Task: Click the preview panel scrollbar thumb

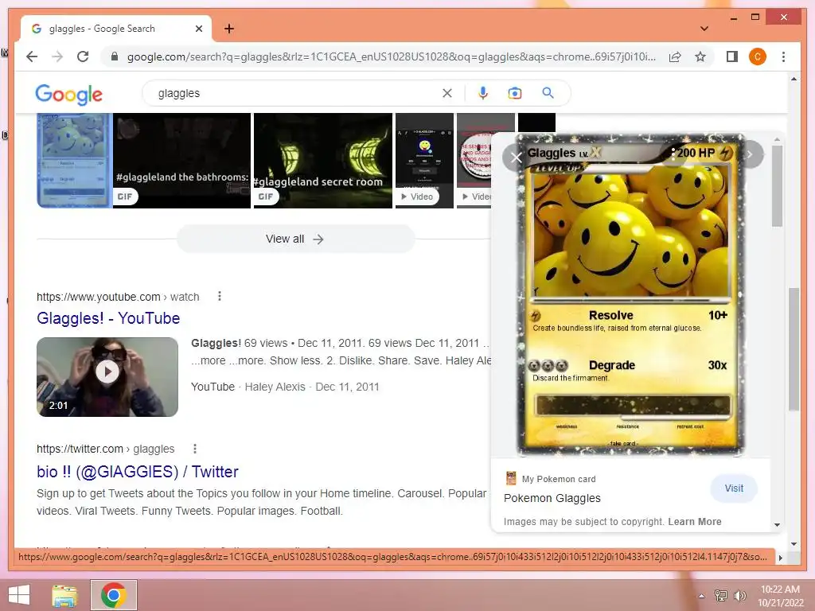Action: [x=777, y=185]
